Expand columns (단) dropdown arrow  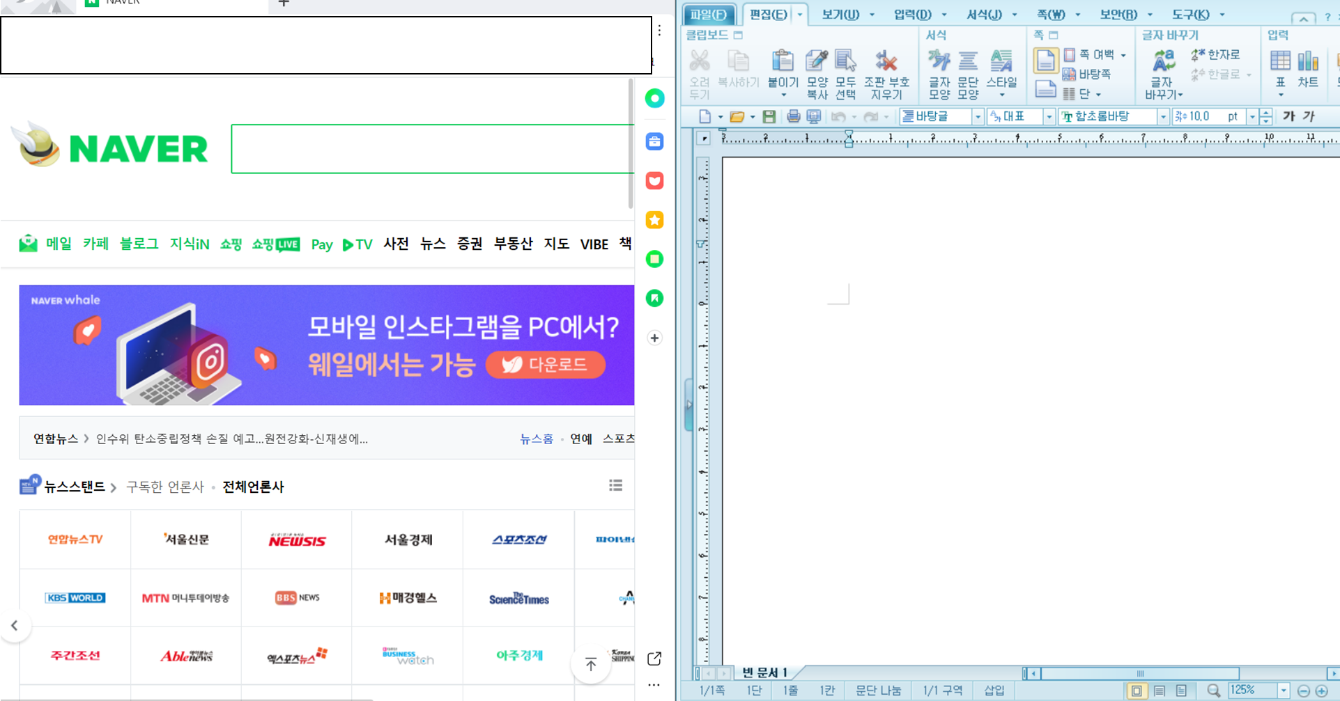pos(1098,94)
